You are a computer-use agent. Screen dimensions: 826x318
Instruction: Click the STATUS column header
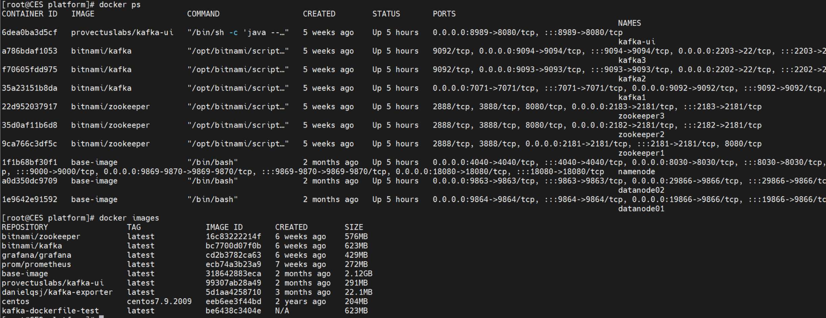[386, 14]
